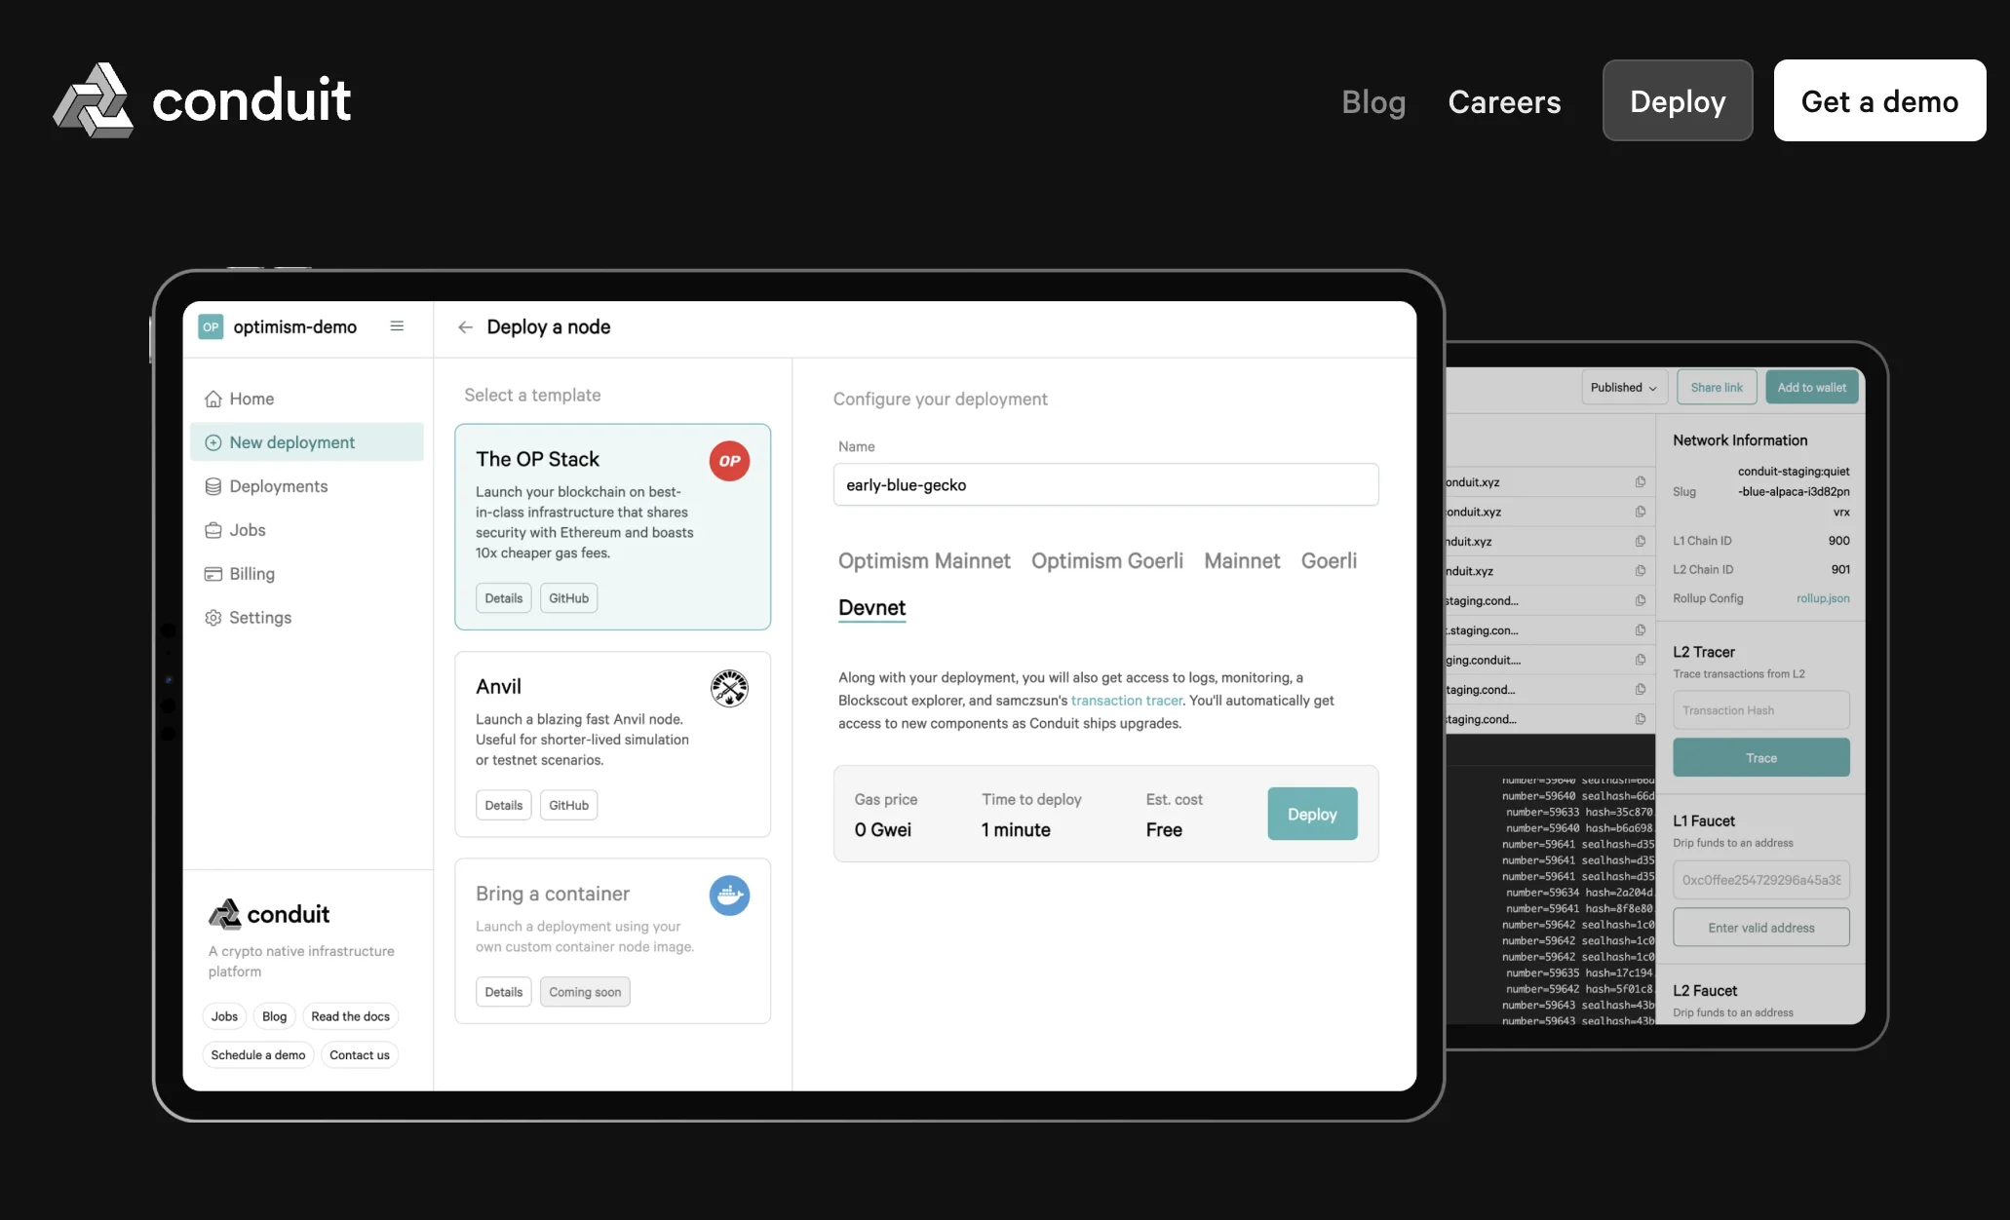Copy the ging.conduit... row URL
Screen dimensions: 2010x1220
click(1641, 660)
